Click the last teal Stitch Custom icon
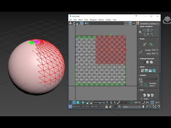This screenshot has width=171, height=128. [154, 71]
